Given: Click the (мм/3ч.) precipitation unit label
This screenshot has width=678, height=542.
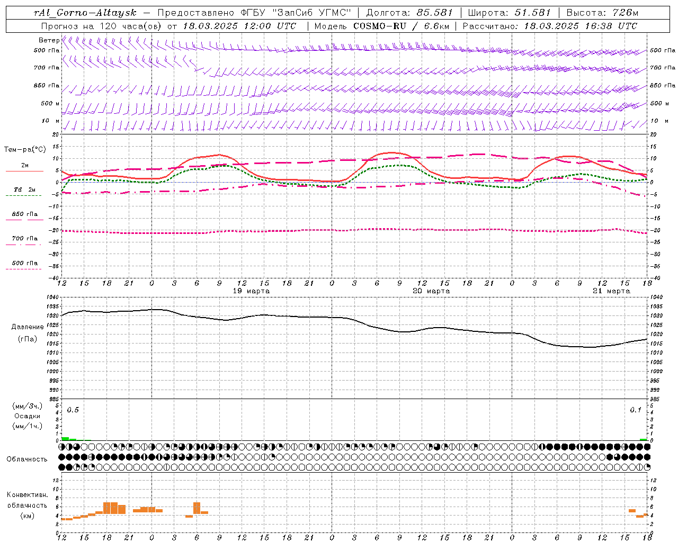Looking at the screenshot, I should coord(28,406).
